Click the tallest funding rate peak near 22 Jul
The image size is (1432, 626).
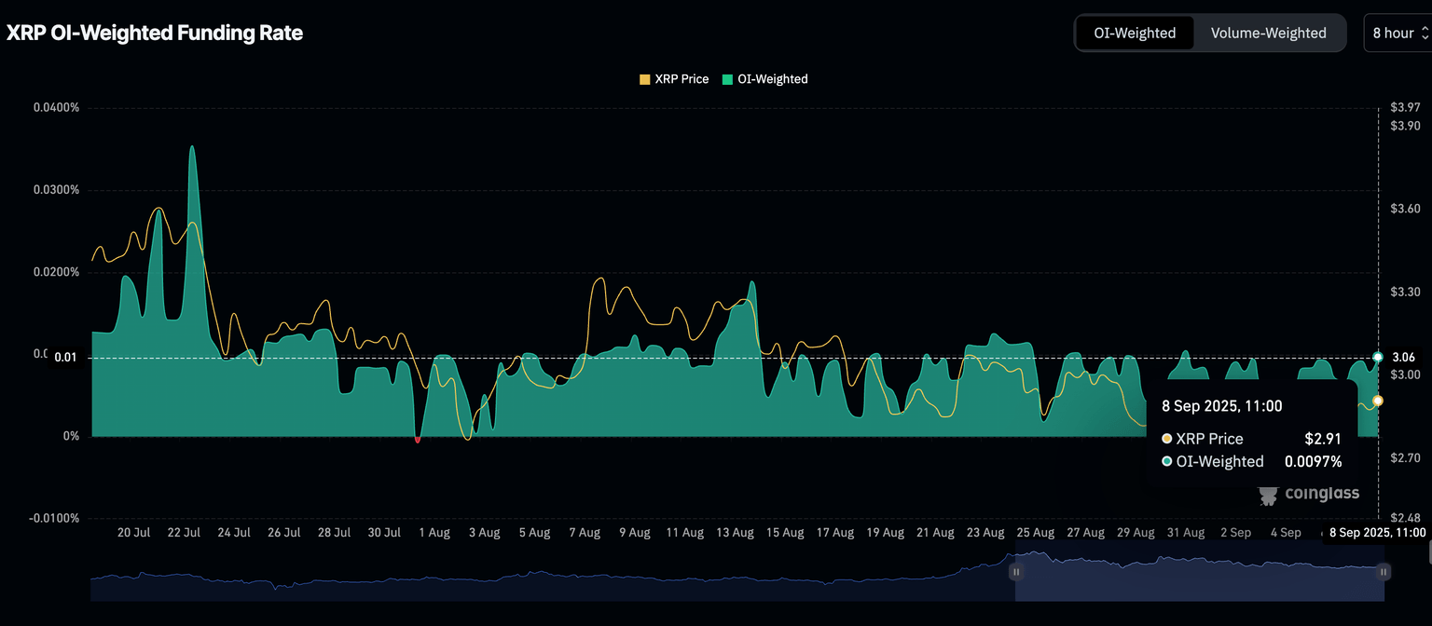coord(192,147)
